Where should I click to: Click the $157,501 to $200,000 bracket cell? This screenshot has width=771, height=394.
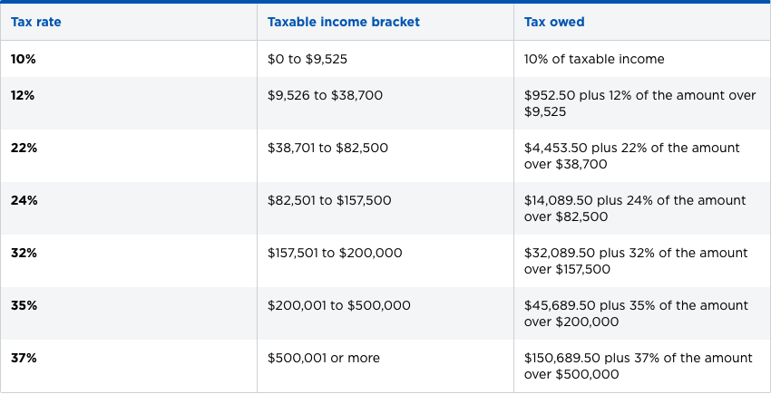point(335,253)
